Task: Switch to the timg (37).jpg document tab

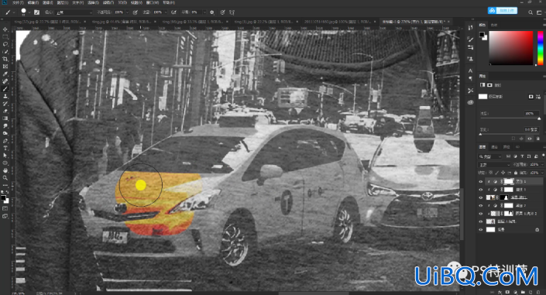Action: point(48,22)
